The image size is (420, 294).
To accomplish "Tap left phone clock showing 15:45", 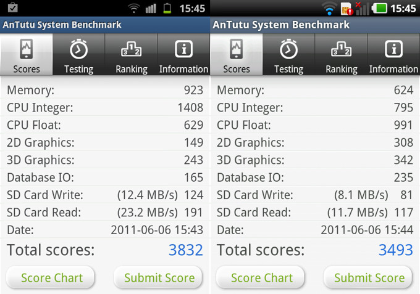I will tap(192, 9).
